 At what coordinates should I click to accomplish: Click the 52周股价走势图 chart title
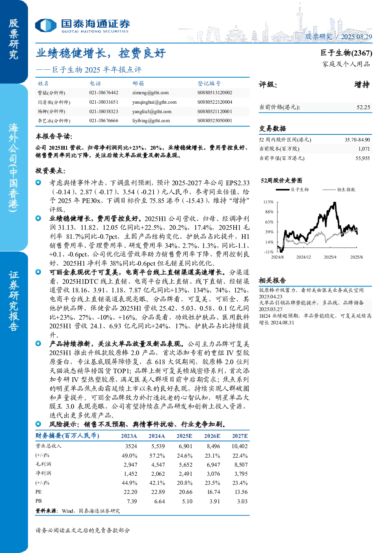point(281,181)
